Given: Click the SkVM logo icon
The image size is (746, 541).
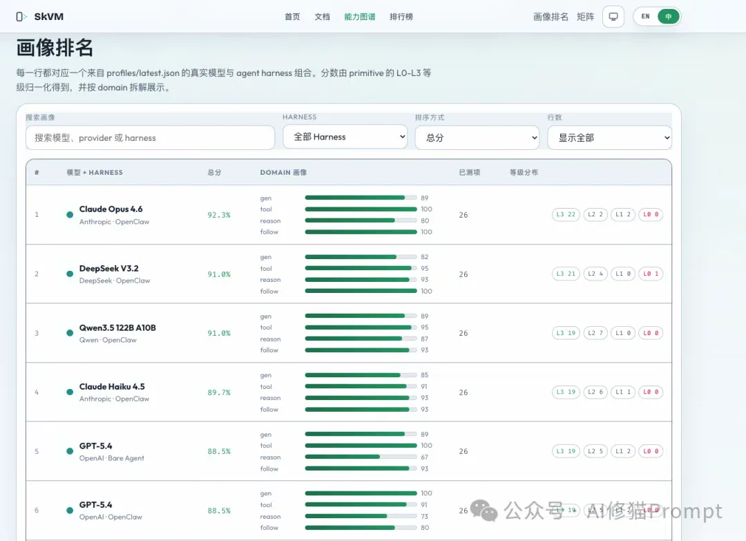Looking at the screenshot, I should (x=21, y=17).
